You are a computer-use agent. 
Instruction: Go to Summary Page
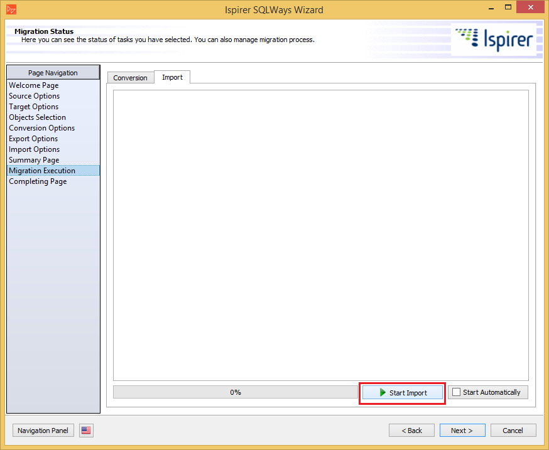pyautogui.click(x=34, y=160)
